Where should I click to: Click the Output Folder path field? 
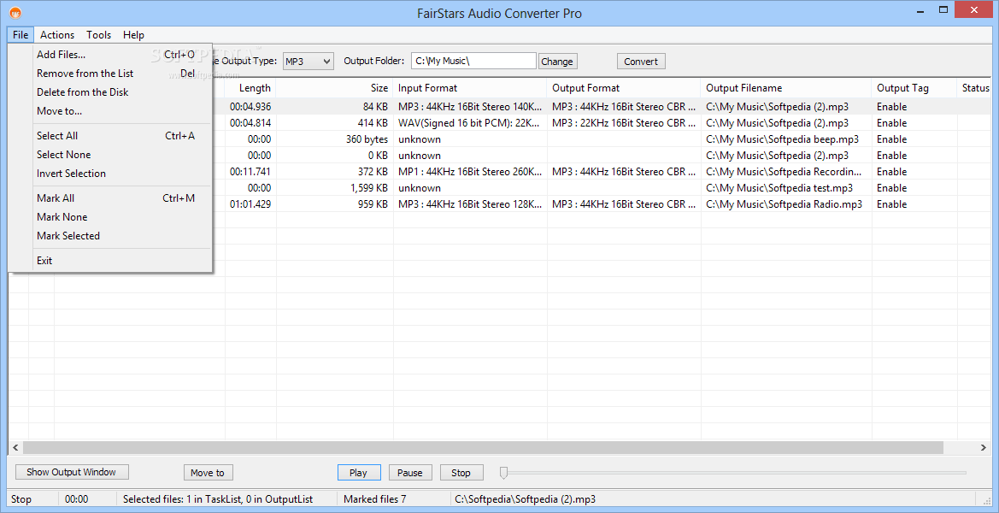[x=473, y=62]
